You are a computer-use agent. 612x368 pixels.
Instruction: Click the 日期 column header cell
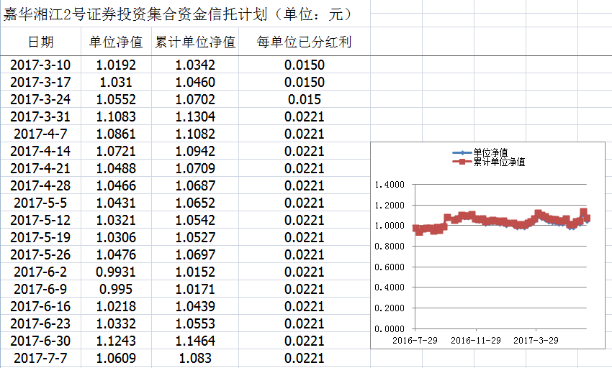[40, 42]
